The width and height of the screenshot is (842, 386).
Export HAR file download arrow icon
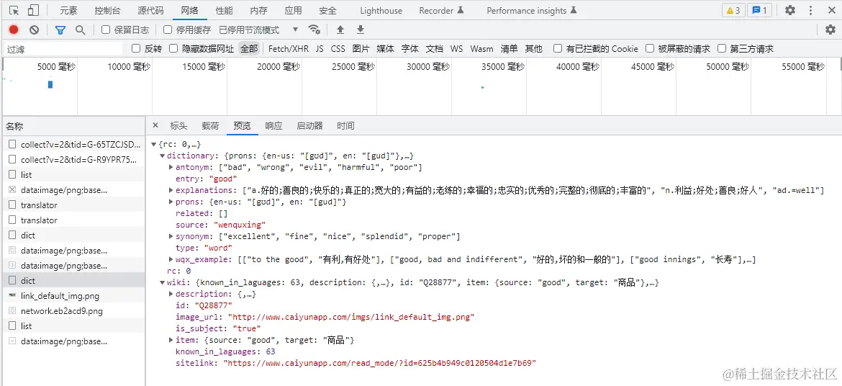point(361,30)
